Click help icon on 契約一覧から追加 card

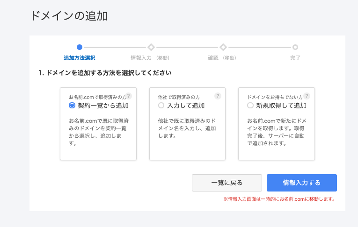129,96
